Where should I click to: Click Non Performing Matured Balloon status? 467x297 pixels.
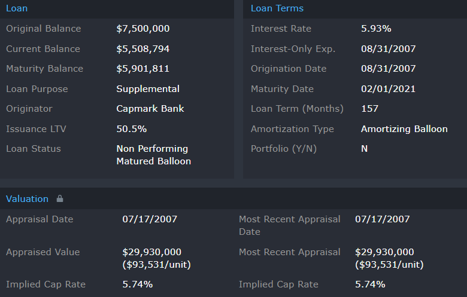(153, 155)
